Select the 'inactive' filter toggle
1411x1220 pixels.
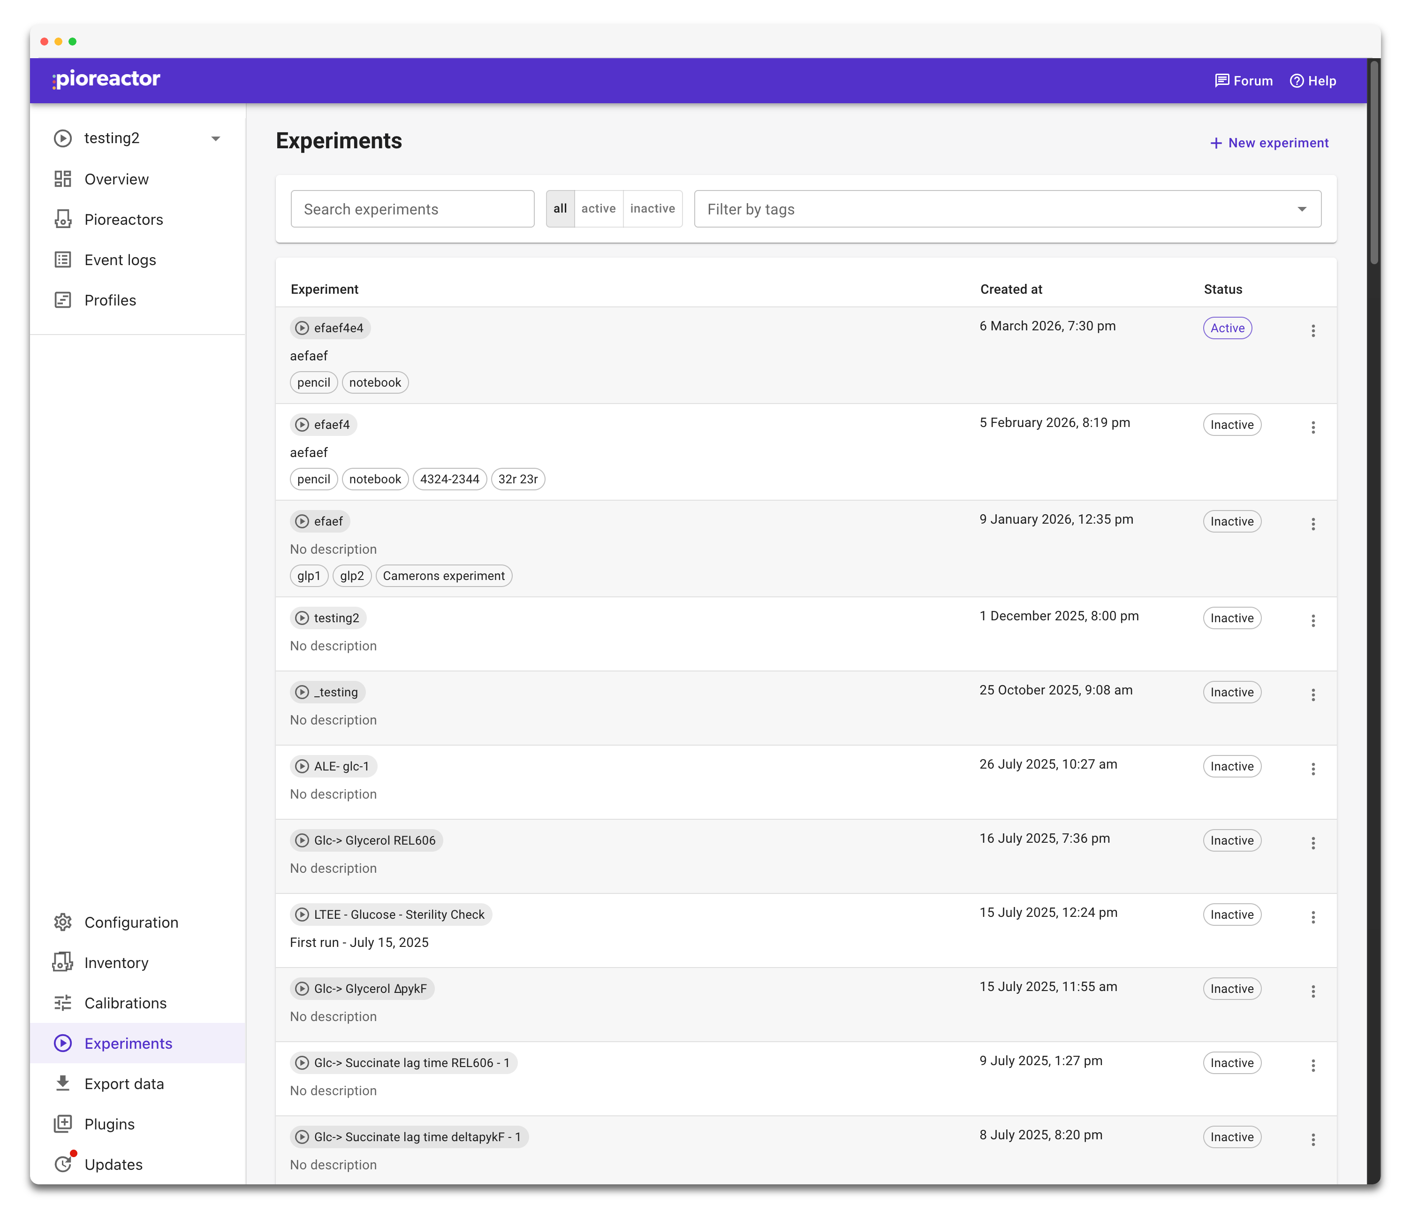click(652, 208)
